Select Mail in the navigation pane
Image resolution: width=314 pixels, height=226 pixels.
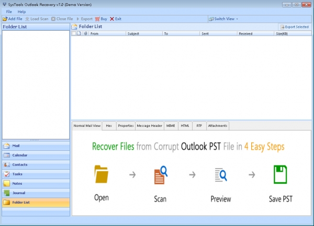(x=36, y=146)
